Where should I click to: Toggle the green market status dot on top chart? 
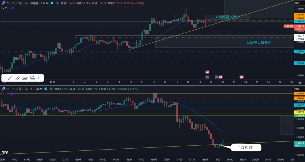[57, 3]
